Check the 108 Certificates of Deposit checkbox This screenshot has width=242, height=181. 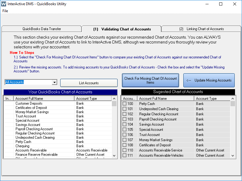[x=124, y=145]
